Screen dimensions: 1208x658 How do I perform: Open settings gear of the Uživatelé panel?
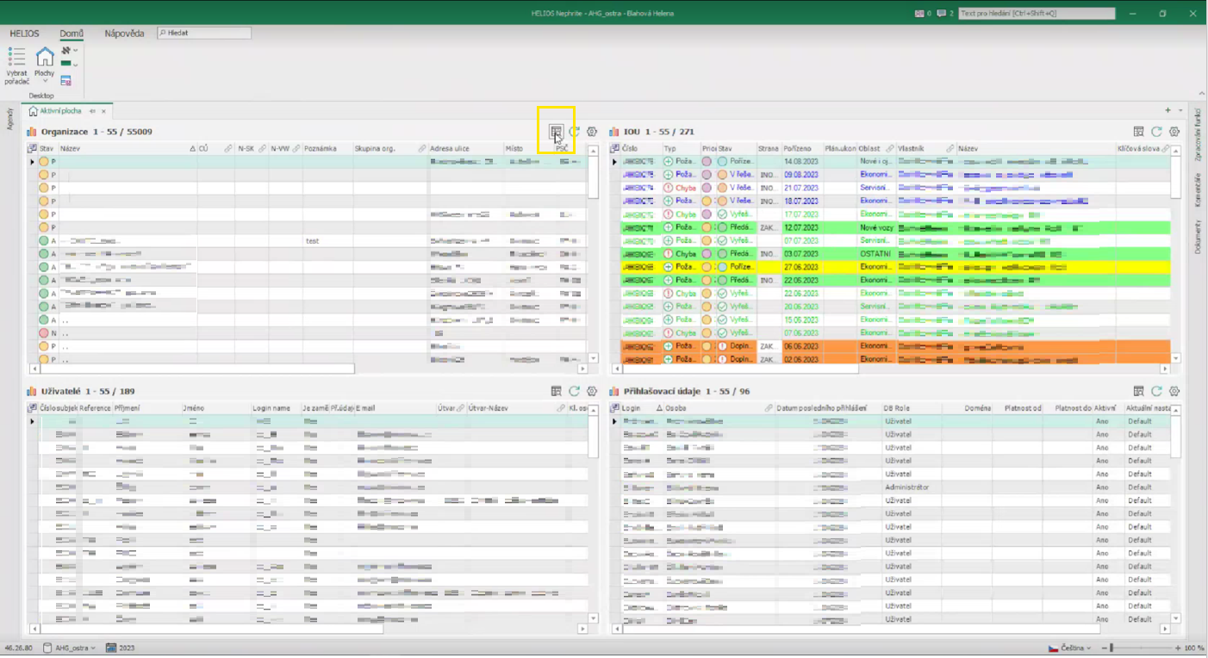pos(592,391)
